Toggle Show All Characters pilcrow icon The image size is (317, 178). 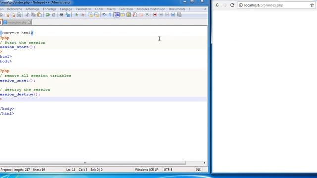[x=110, y=15]
